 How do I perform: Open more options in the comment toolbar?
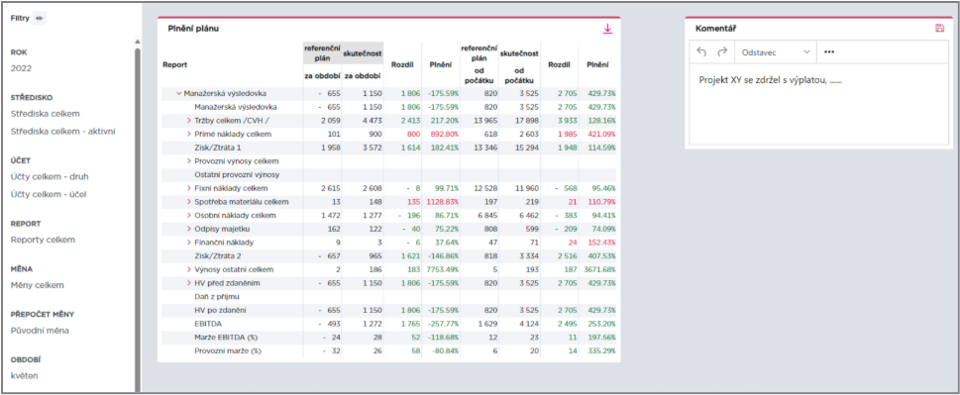click(829, 51)
